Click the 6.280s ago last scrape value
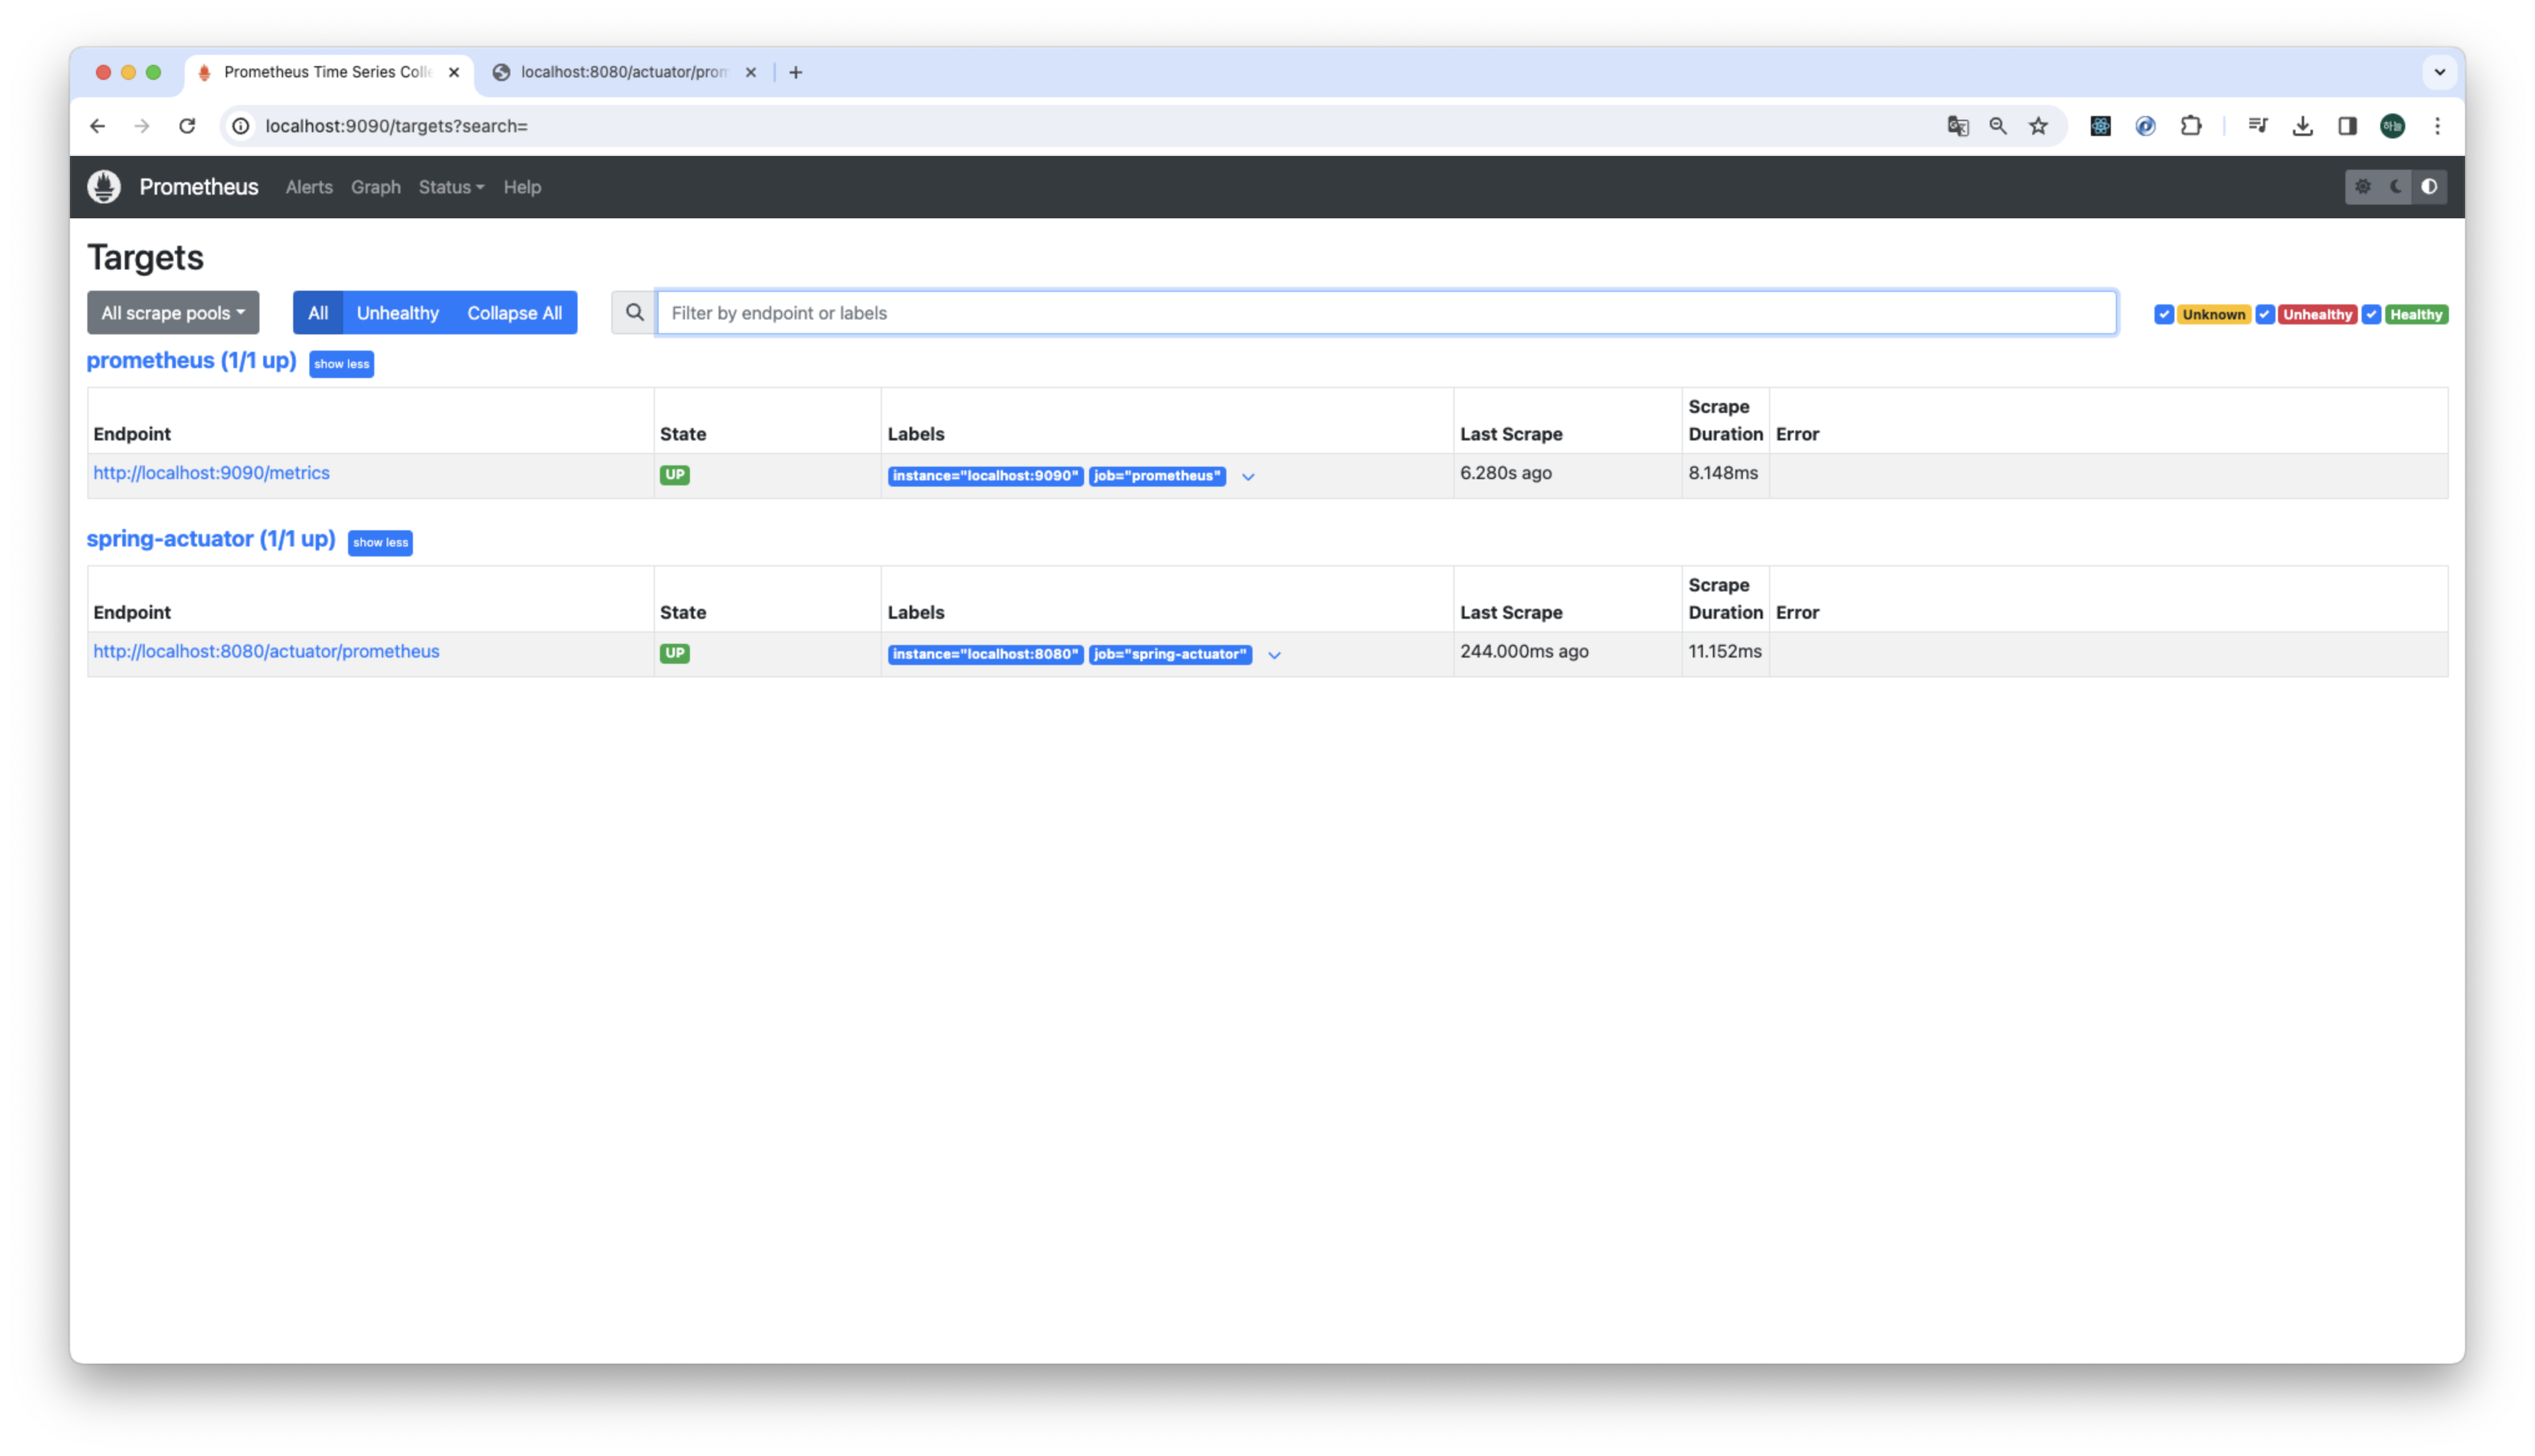Viewport: 2535px width, 1456px height. tap(1505, 473)
